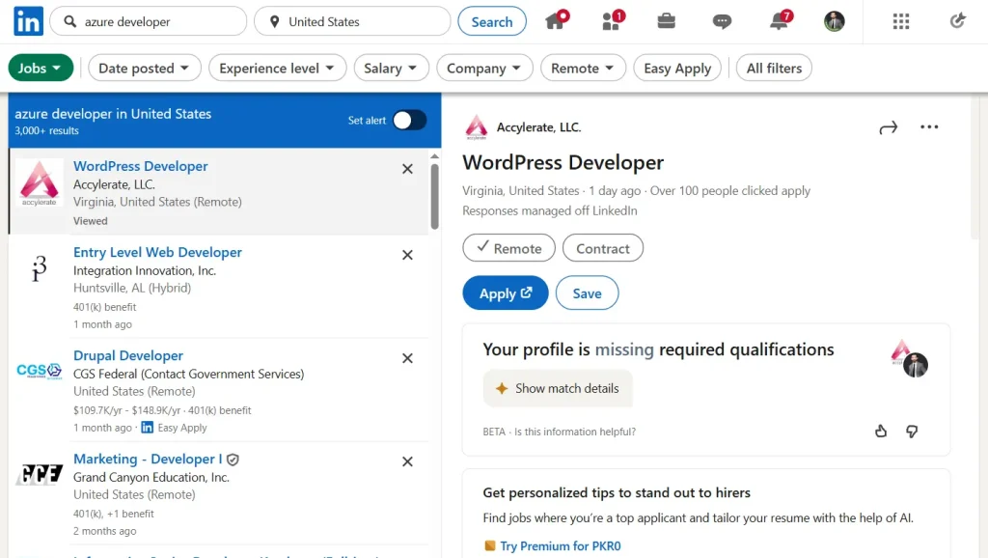
Task: Click Try Premium for PKR0 link
Action: [x=560, y=546]
